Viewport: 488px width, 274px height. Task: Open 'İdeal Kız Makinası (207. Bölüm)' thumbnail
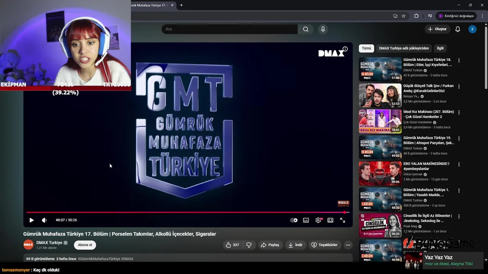pyautogui.click(x=380, y=121)
